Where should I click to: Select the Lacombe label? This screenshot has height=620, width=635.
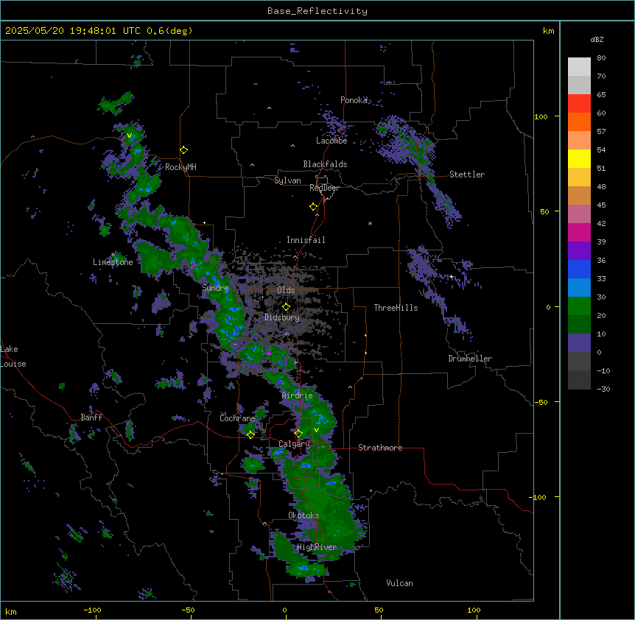tap(331, 141)
